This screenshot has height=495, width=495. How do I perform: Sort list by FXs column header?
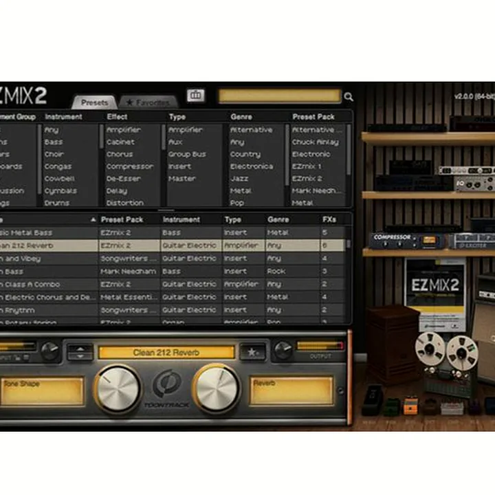tap(329, 219)
